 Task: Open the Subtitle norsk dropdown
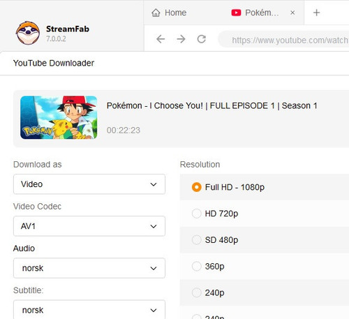tap(89, 310)
